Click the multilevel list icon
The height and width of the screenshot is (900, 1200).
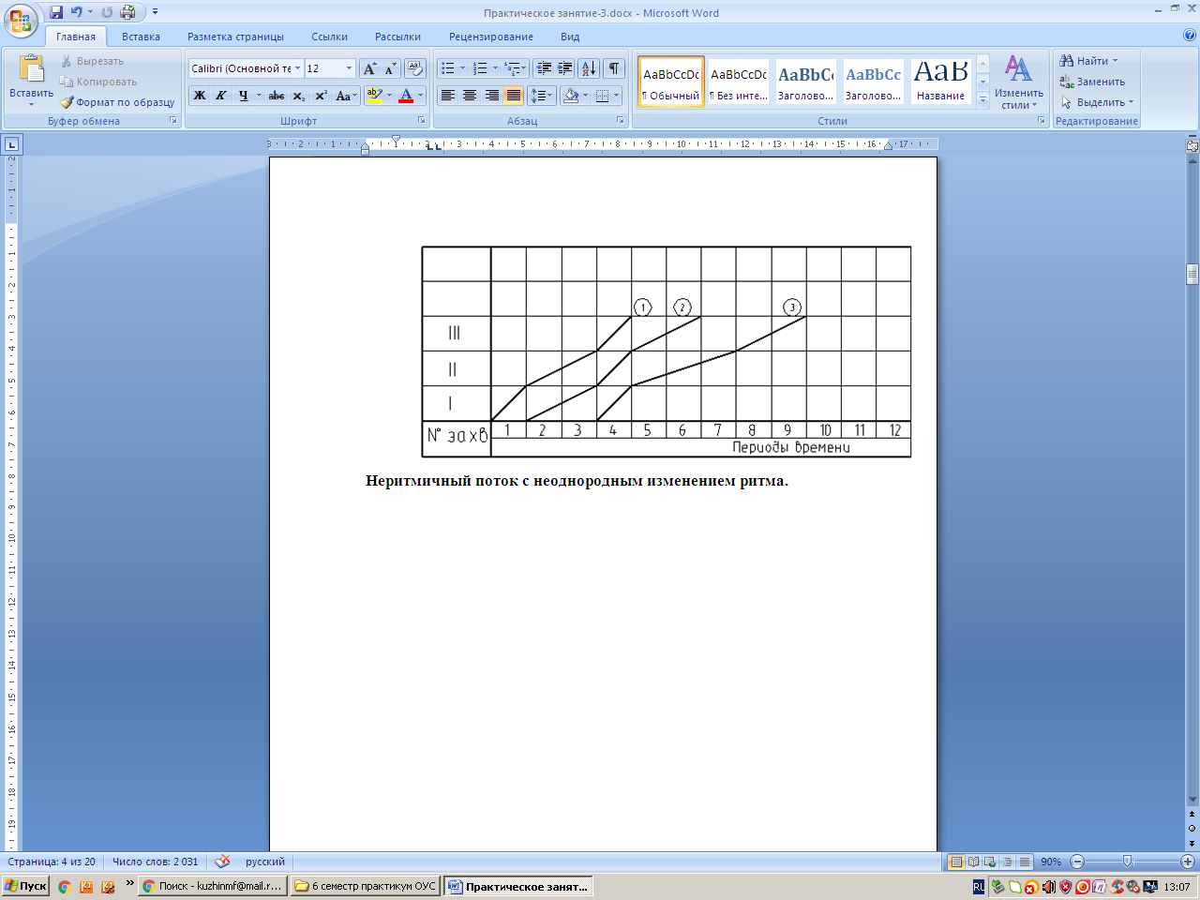tap(512, 68)
